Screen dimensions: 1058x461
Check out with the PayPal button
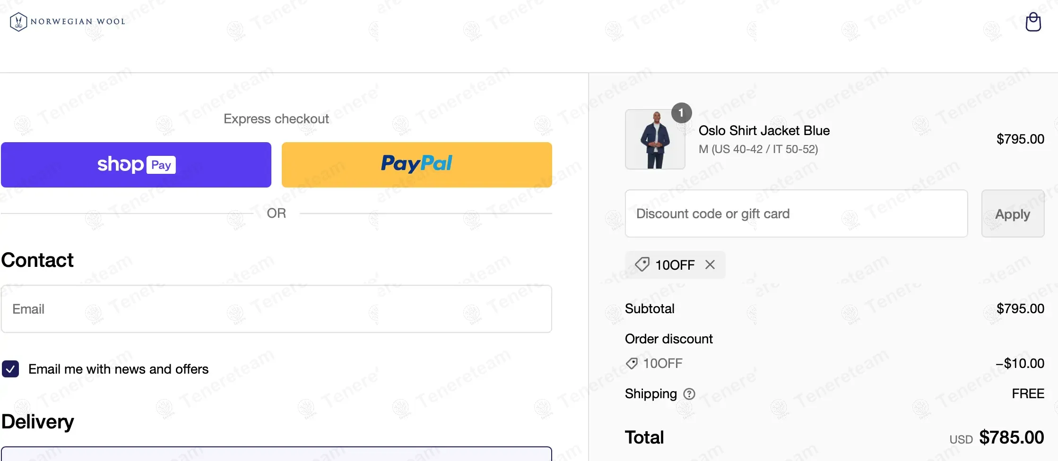click(416, 165)
